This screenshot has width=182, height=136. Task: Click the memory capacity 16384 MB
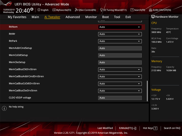[171, 71]
